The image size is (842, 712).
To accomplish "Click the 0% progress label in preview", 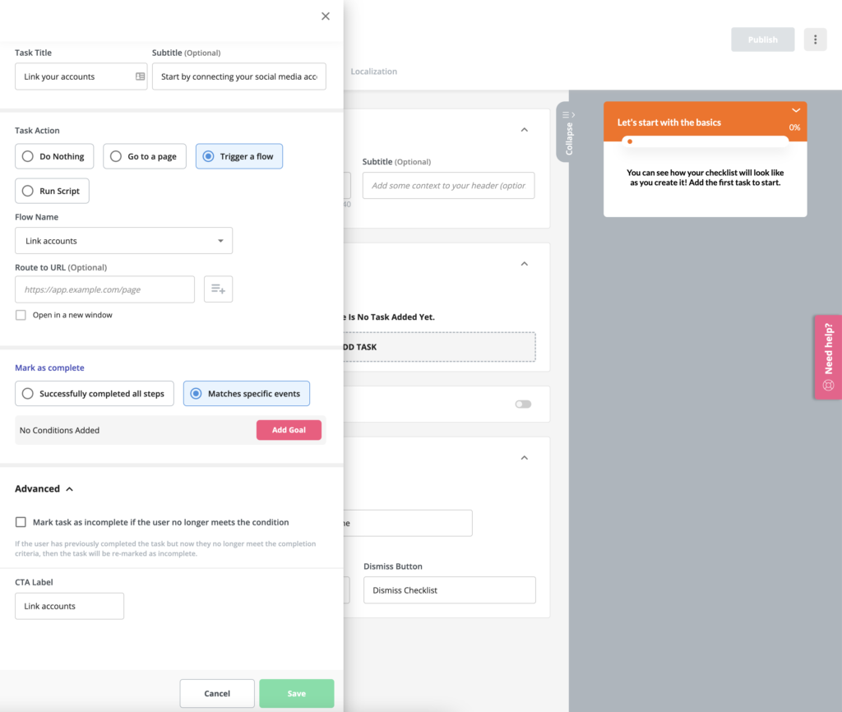I will click(794, 127).
